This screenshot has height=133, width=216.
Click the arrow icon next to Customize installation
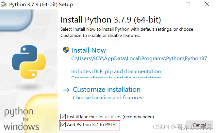(x=66, y=90)
